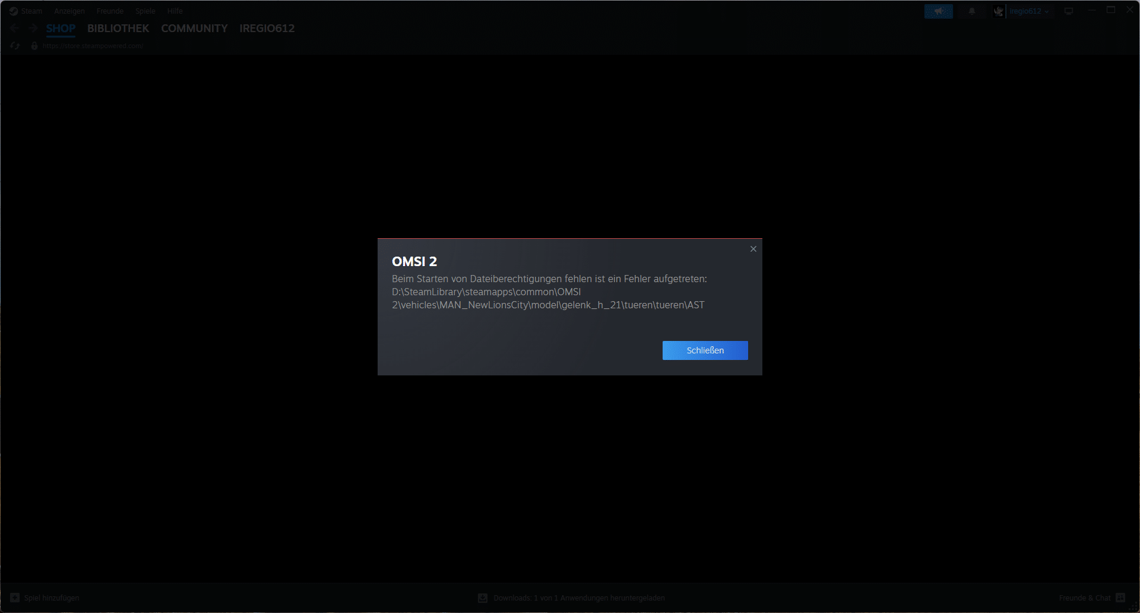1140x613 pixels.
Task: Open the Anzeigen menu
Action: click(x=69, y=11)
